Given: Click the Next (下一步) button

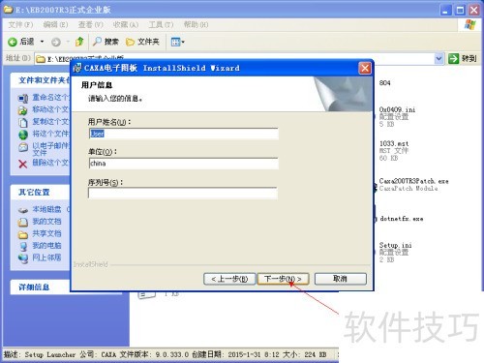Looking at the screenshot, I should (x=283, y=279).
